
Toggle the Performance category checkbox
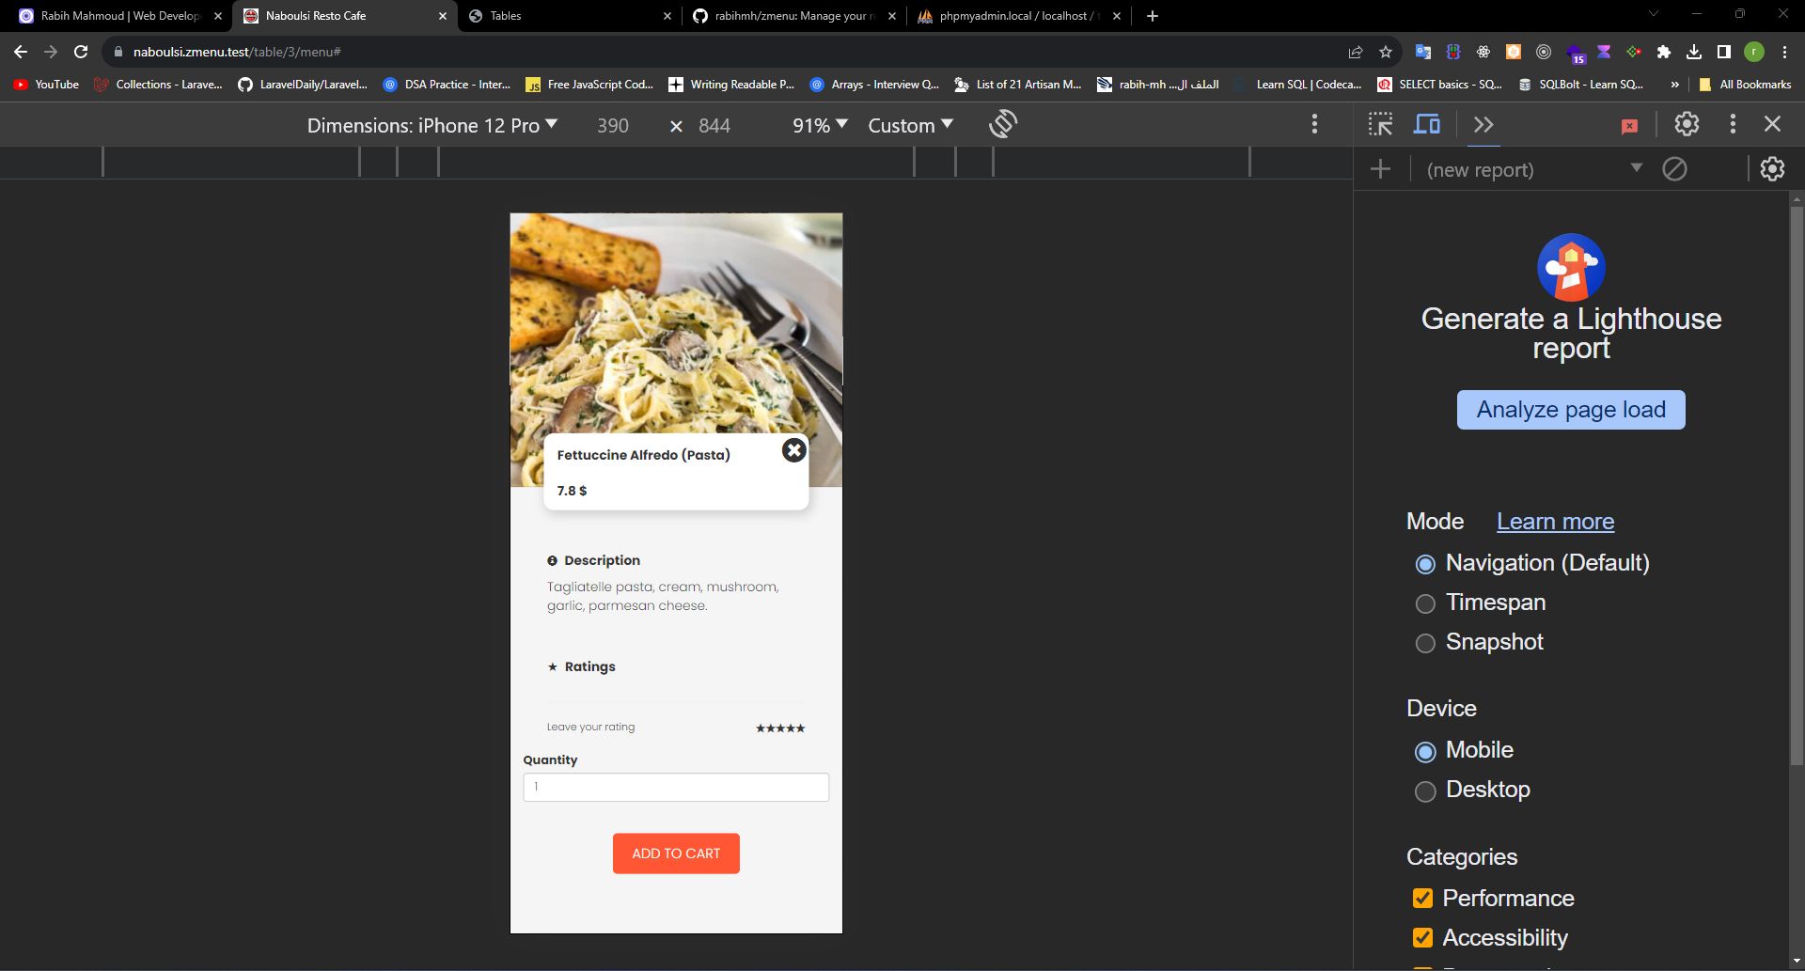[1422, 899]
